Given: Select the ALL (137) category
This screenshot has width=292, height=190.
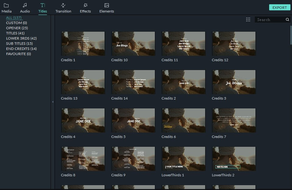Looking at the screenshot, I should (x=14, y=18).
